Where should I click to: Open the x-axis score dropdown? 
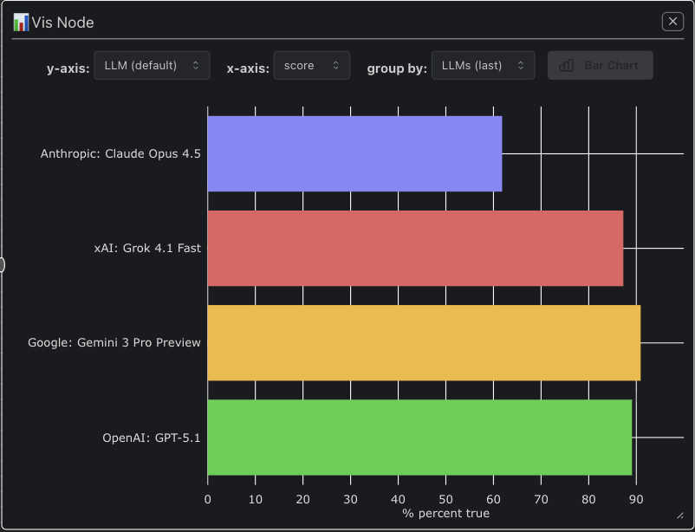coord(312,66)
